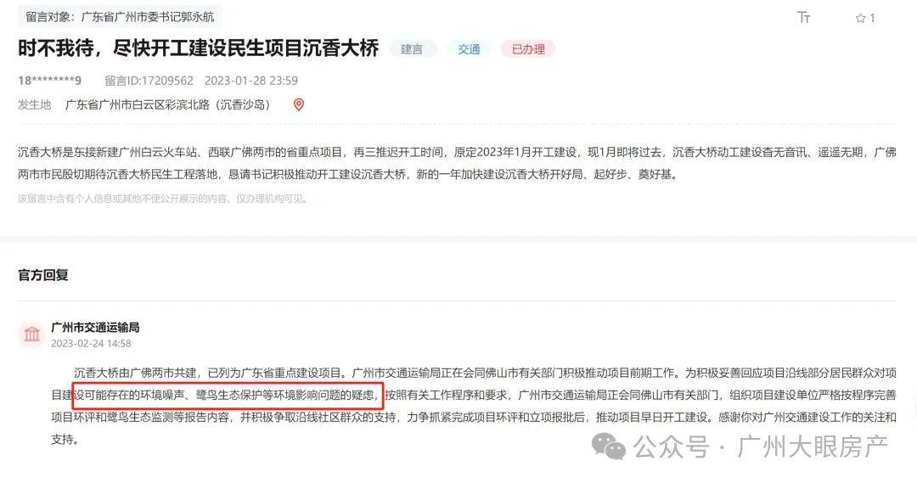Click the 留言对象 recipient label
The width and height of the screenshot is (917, 483).
click(x=120, y=16)
